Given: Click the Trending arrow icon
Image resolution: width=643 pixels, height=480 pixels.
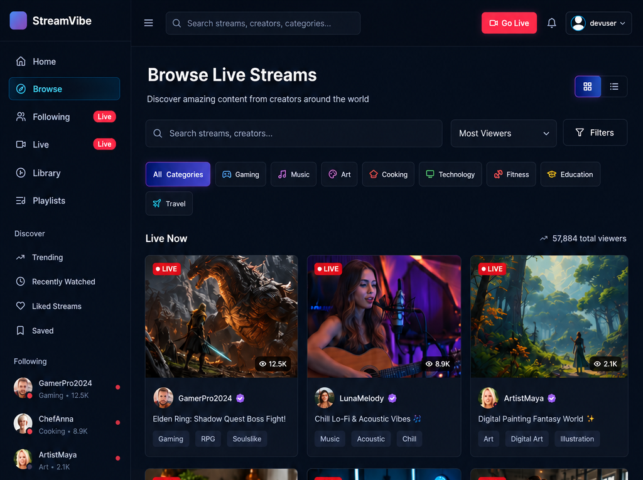Looking at the screenshot, I should point(21,257).
